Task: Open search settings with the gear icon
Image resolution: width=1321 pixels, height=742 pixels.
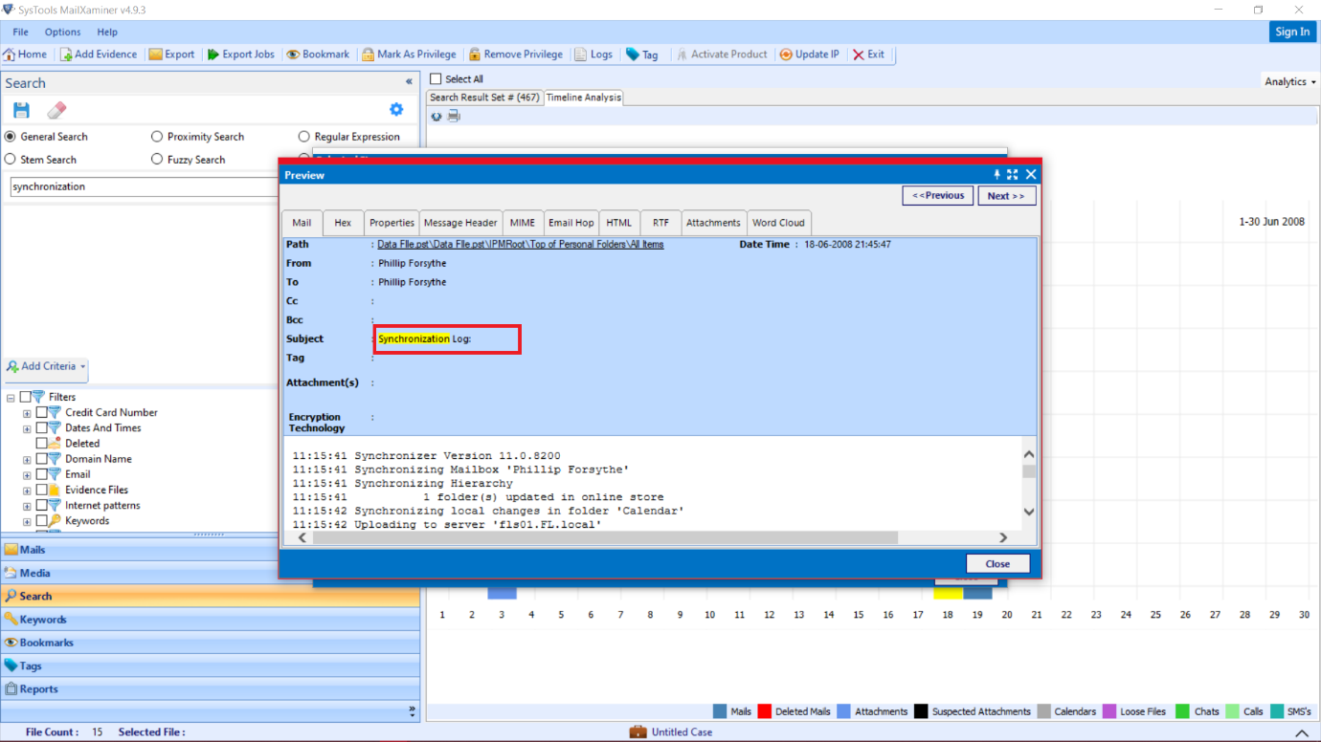Action: click(395, 109)
